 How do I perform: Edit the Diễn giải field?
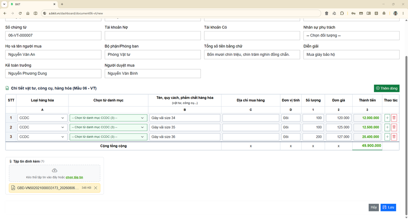click(351, 55)
